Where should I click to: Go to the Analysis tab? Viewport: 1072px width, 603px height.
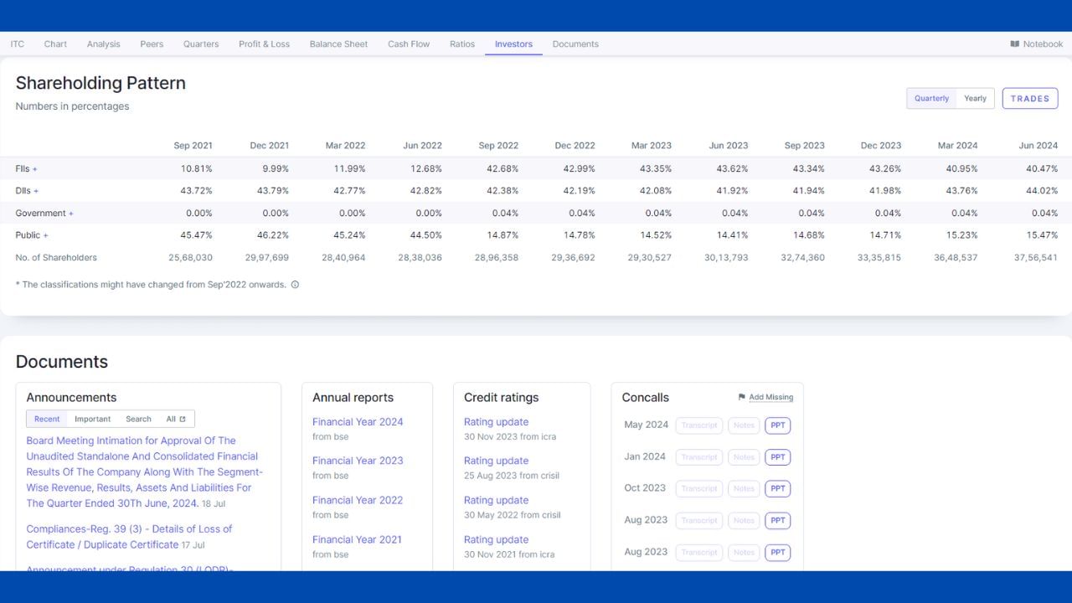(x=103, y=44)
